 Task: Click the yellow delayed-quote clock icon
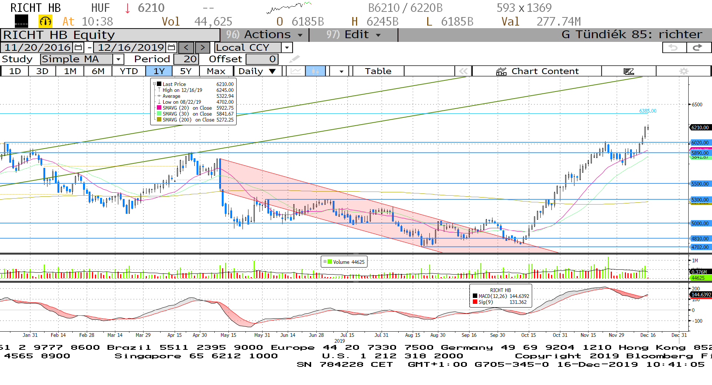coord(46,21)
